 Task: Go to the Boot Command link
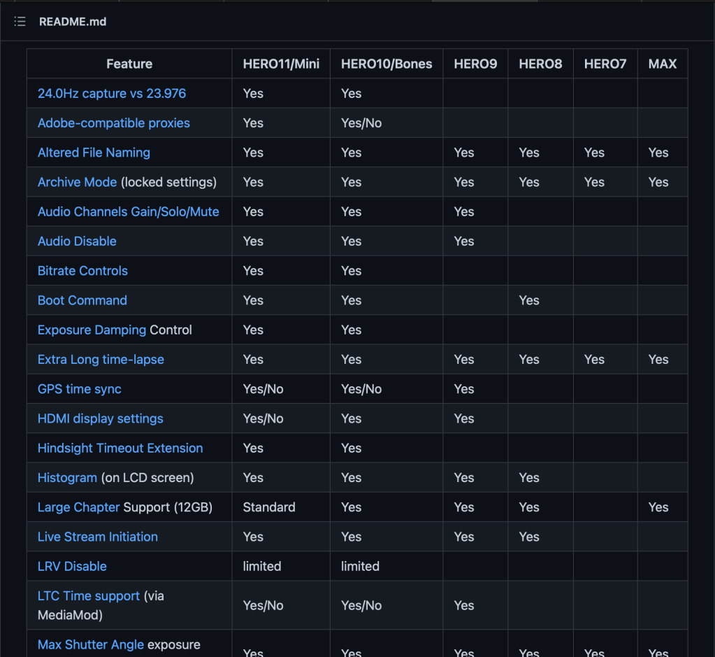coord(82,300)
